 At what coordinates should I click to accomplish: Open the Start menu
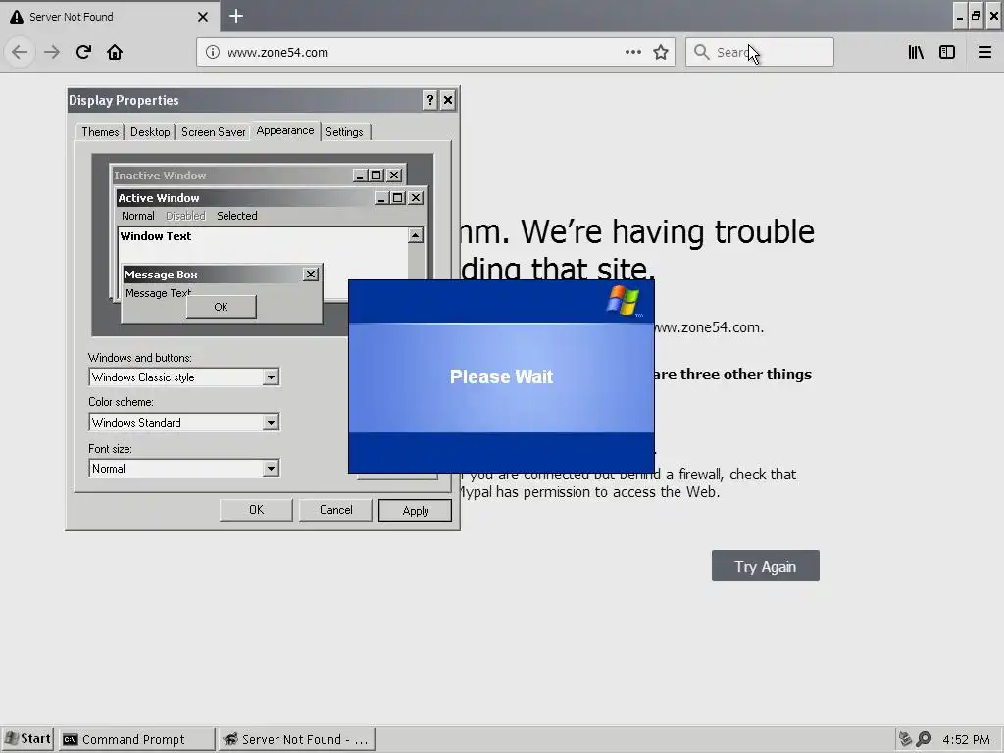[26, 739]
